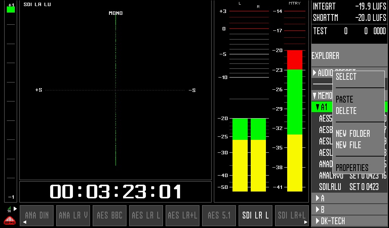The height and width of the screenshot is (228, 389).
Task: Click Paste in context menu
Action: point(345,100)
